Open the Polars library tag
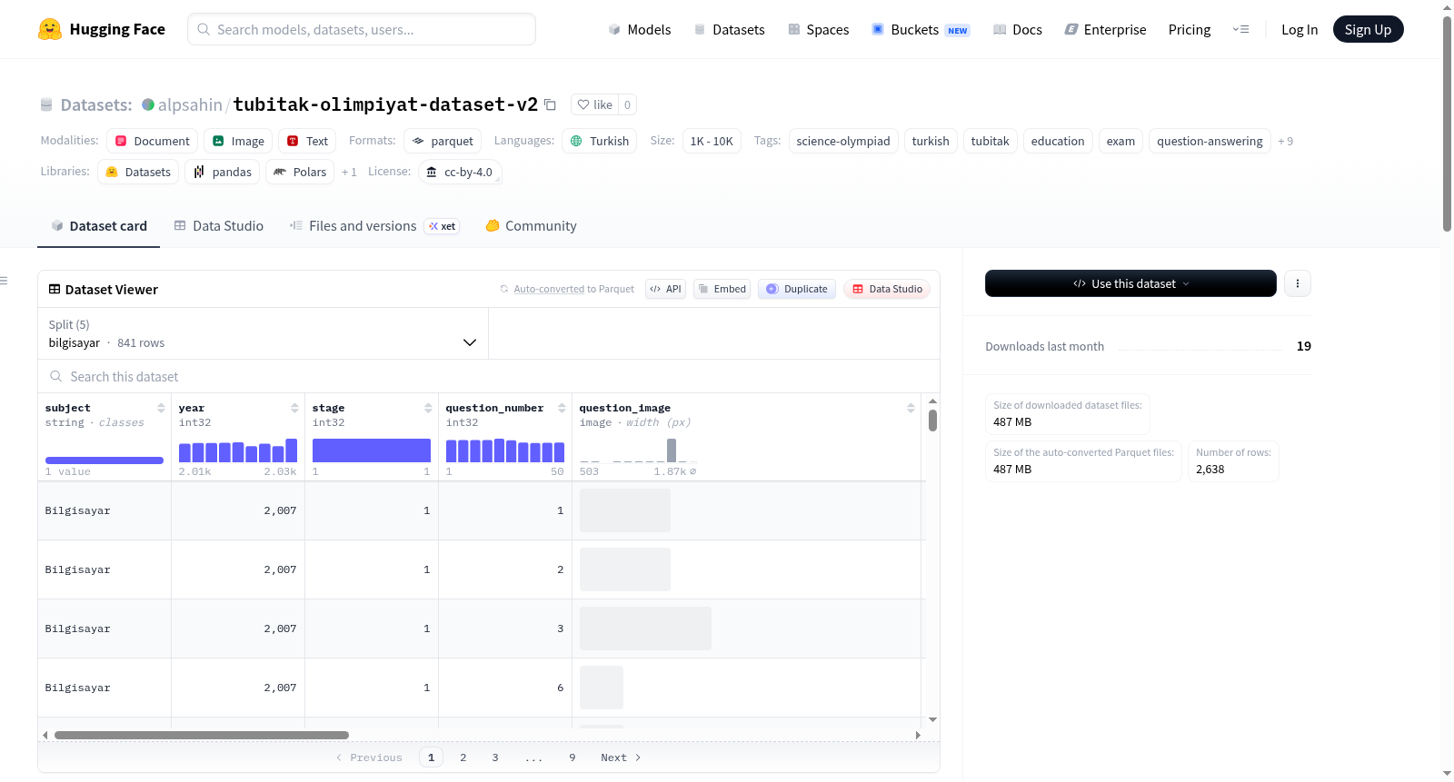Viewport: 1454px width, 782px height. tap(300, 172)
